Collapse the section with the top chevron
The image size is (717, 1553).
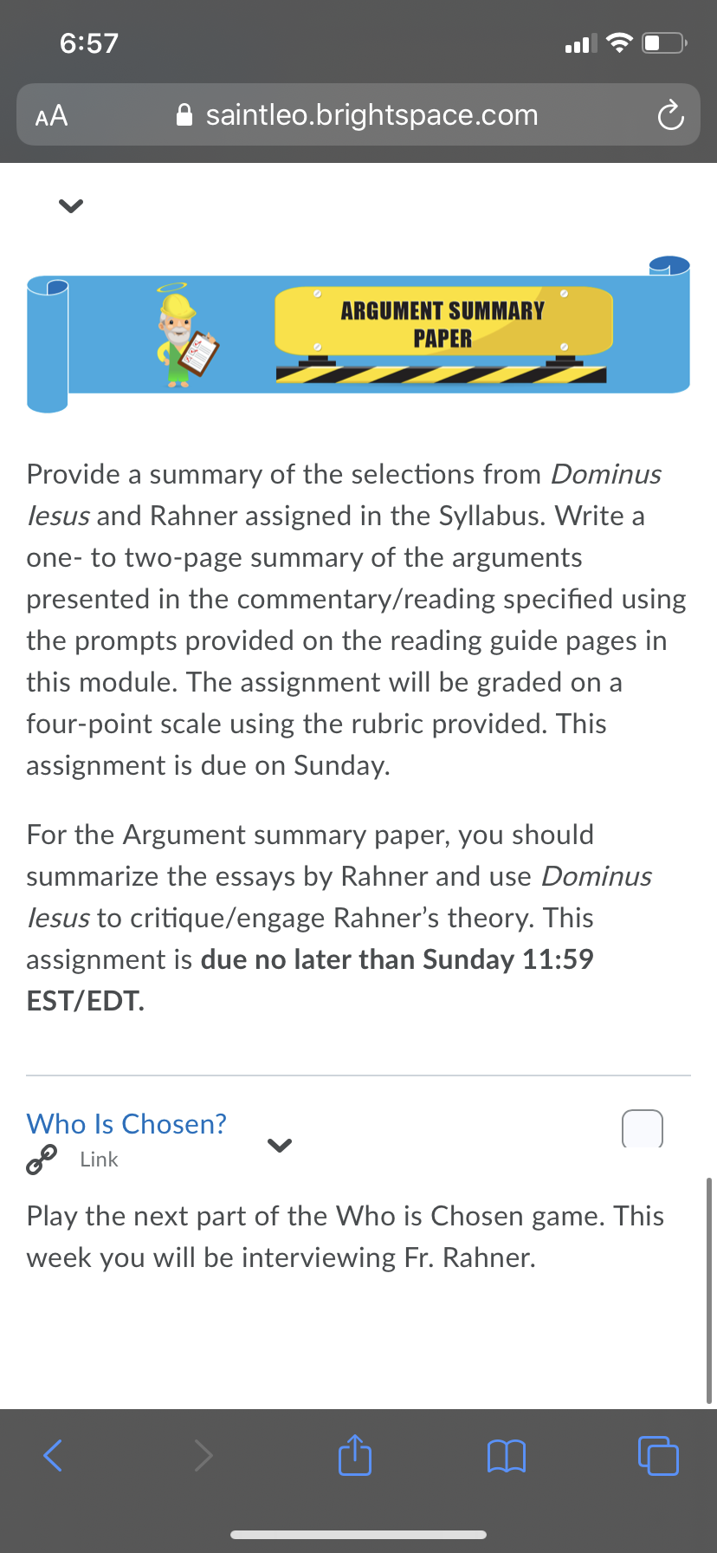[x=70, y=205]
